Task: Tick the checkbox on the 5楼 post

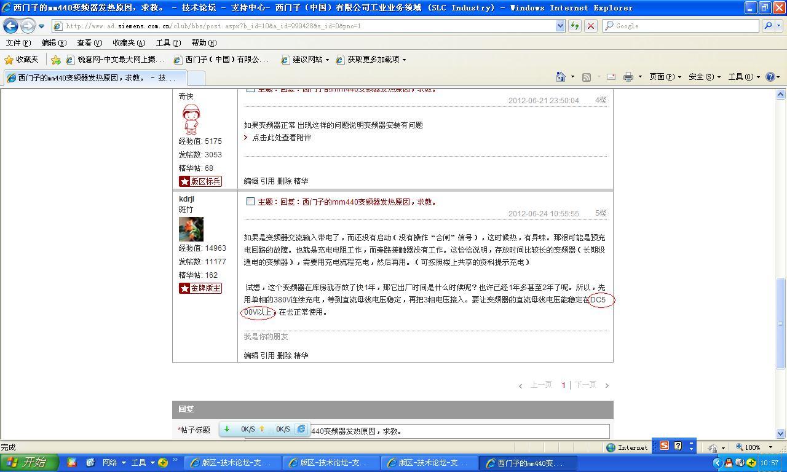Action: 250,201
